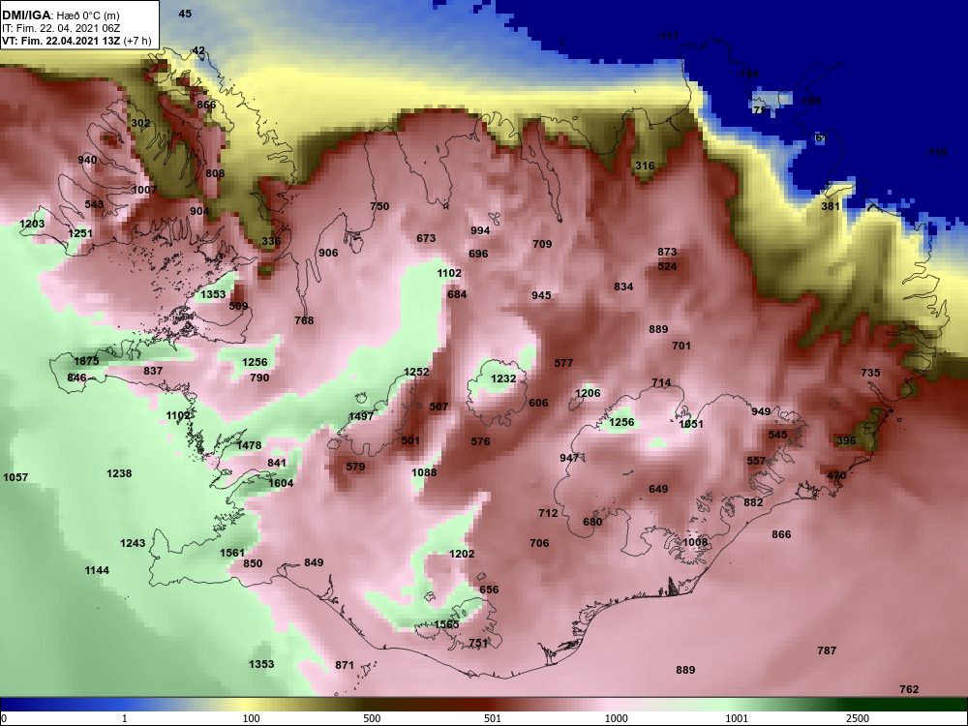Click the 381 value in the northeast
This screenshot has width=968, height=726.
(831, 206)
